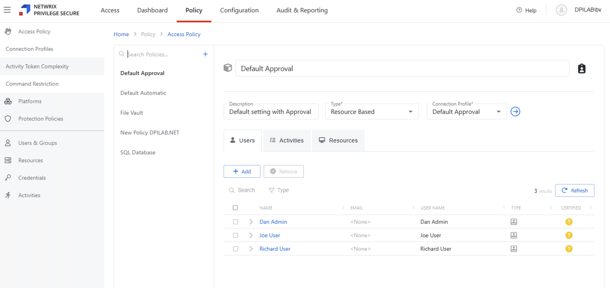The width and height of the screenshot is (610, 288).
Task: Expand the Richard User row chevron
Action: tap(250, 249)
